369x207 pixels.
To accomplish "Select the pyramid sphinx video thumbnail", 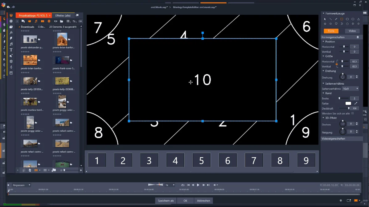I will pos(62,39).
